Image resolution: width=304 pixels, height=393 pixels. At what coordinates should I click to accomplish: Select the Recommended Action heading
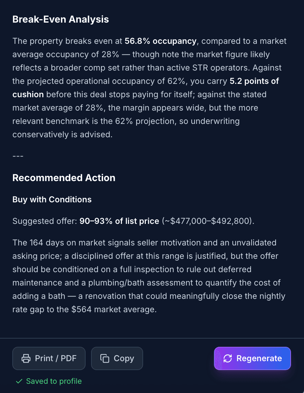click(x=64, y=178)
